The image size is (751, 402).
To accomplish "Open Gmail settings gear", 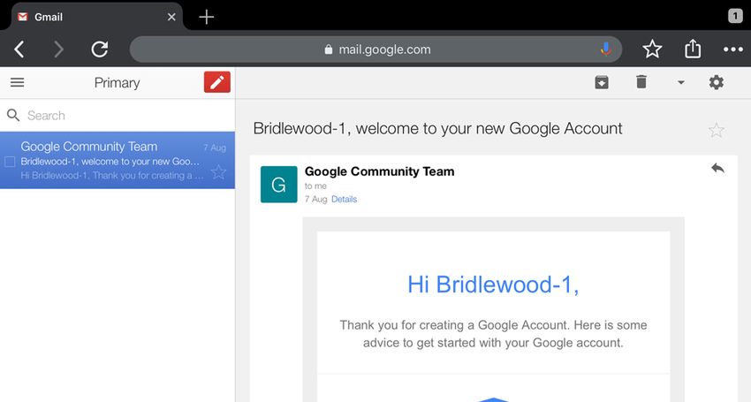I will 716,82.
